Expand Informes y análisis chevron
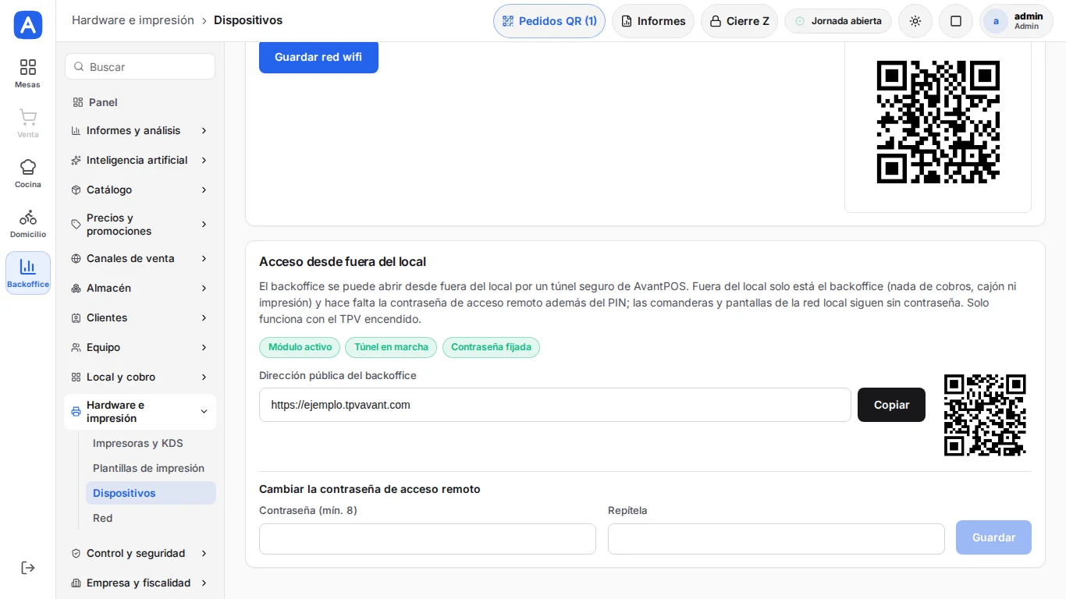 pyautogui.click(x=204, y=130)
